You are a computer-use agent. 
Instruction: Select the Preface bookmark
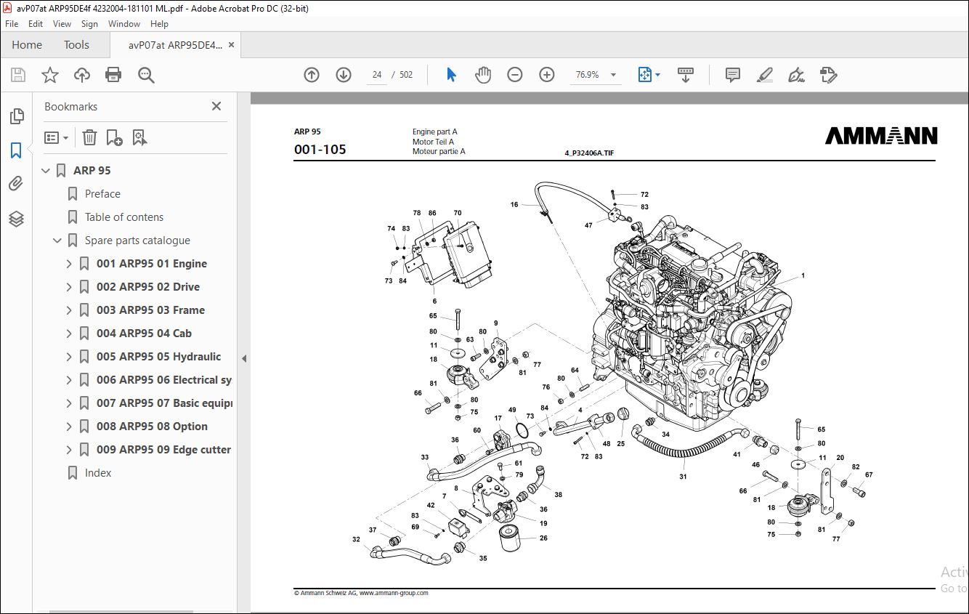[102, 194]
